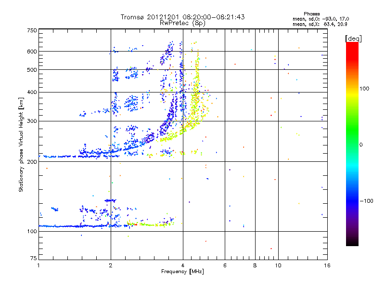Click the black bottom of the colorbar

[x=352, y=242]
